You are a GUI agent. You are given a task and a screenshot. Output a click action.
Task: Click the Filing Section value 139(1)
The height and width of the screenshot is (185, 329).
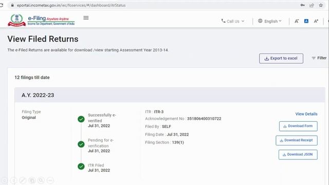click(178, 142)
